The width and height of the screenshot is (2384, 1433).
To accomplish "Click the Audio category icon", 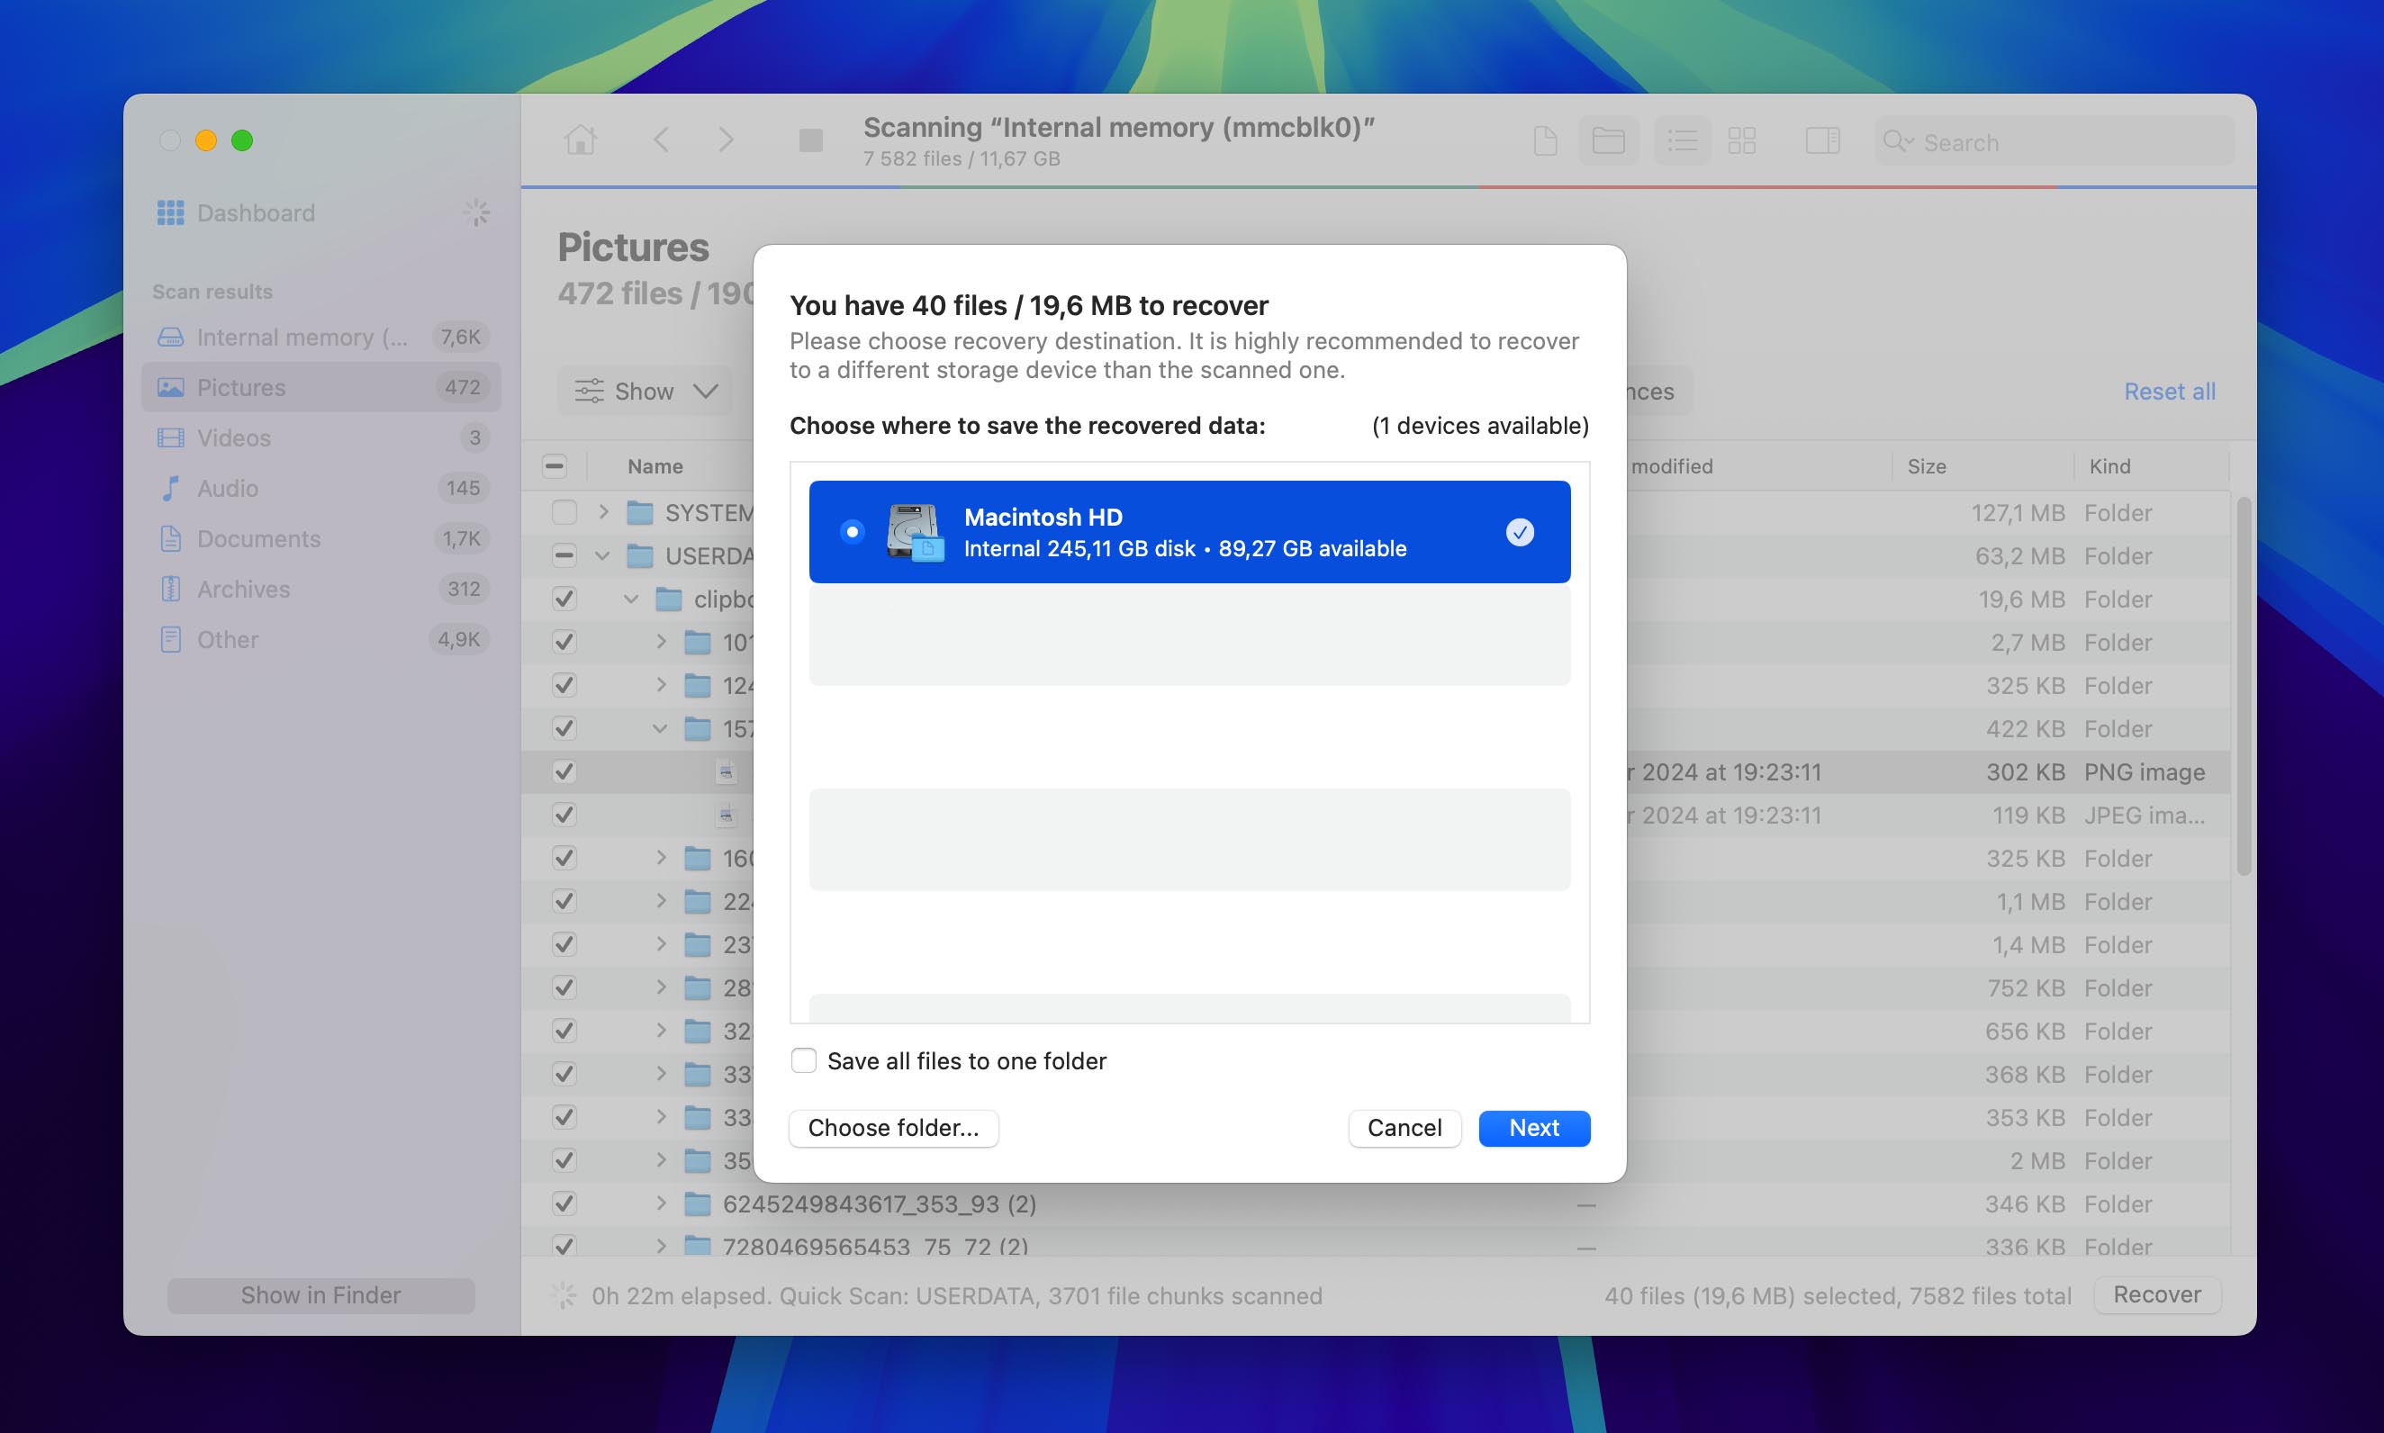I will pyautogui.click(x=168, y=487).
